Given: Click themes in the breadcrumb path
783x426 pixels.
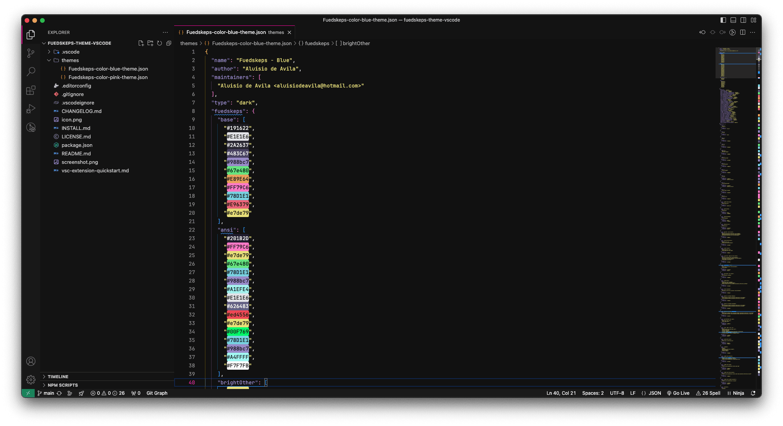Looking at the screenshot, I should (189, 43).
